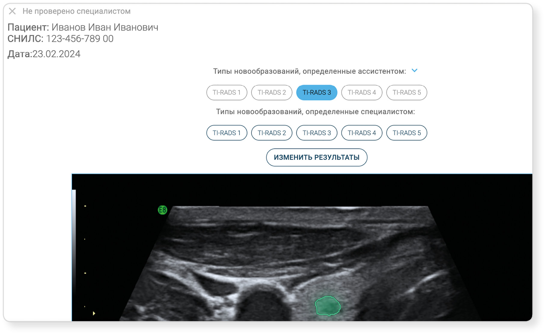
Task: Set specialist TI-RADS 5 option
Action: pyautogui.click(x=407, y=133)
